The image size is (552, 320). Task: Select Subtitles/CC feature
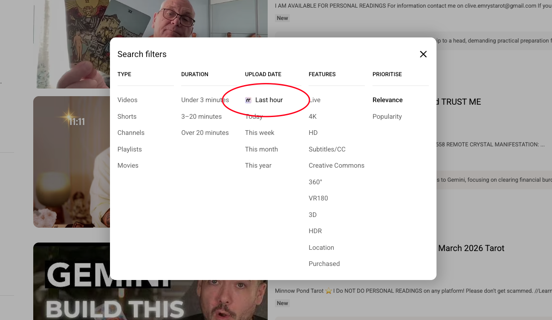(x=327, y=149)
